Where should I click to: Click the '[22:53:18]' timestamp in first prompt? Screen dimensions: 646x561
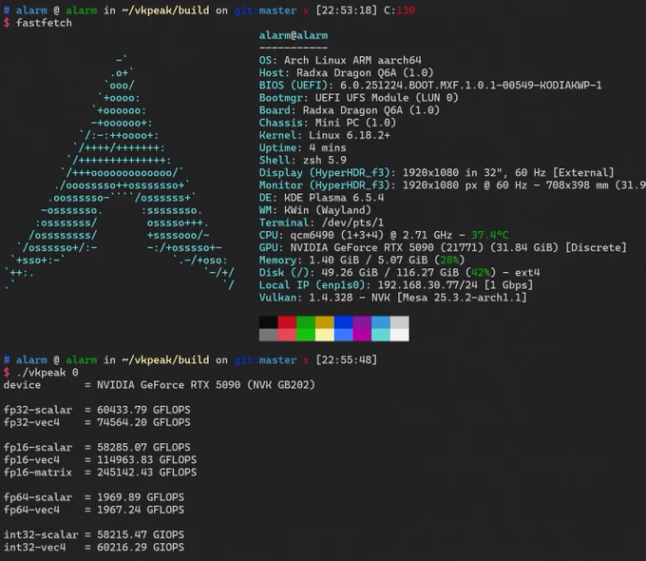[346, 10]
